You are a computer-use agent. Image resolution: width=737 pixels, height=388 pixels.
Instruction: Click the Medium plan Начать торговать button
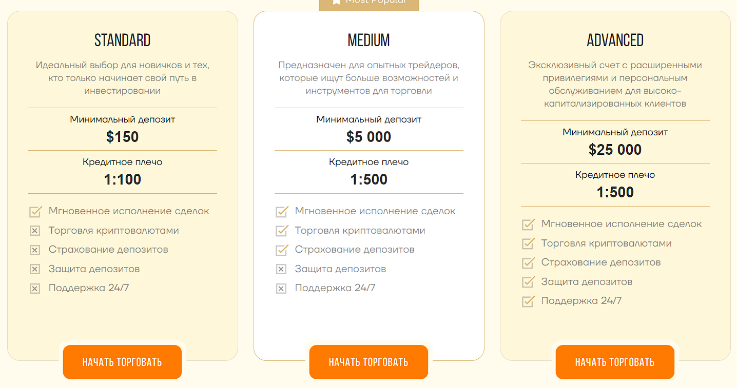[x=368, y=362]
